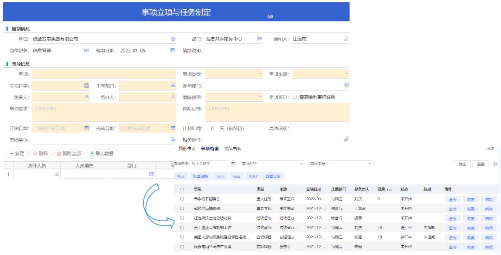The image size is (501, 255).
Task: Expand more filters with the double chevron
Action: tap(495, 164)
